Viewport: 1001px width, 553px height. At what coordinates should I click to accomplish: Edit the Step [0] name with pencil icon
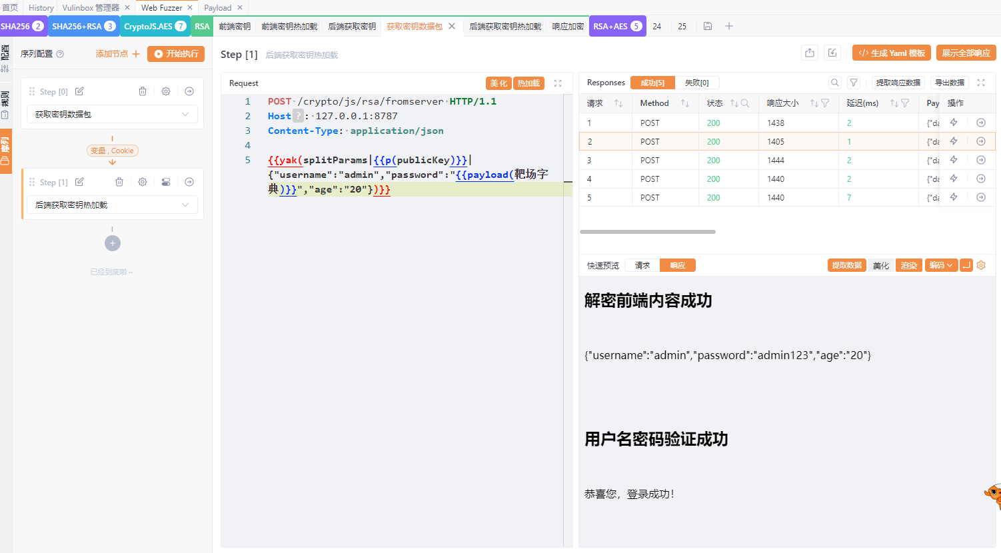click(x=79, y=91)
